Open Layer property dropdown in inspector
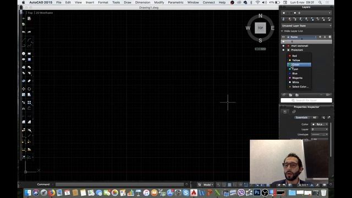The height and width of the screenshot is (198, 352). click(320, 129)
